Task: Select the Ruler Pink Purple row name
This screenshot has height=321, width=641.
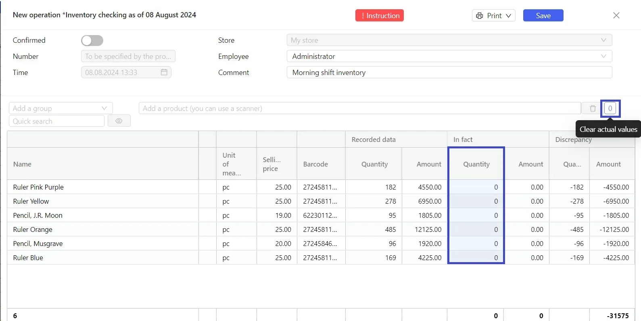Action: (x=38, y=187)
